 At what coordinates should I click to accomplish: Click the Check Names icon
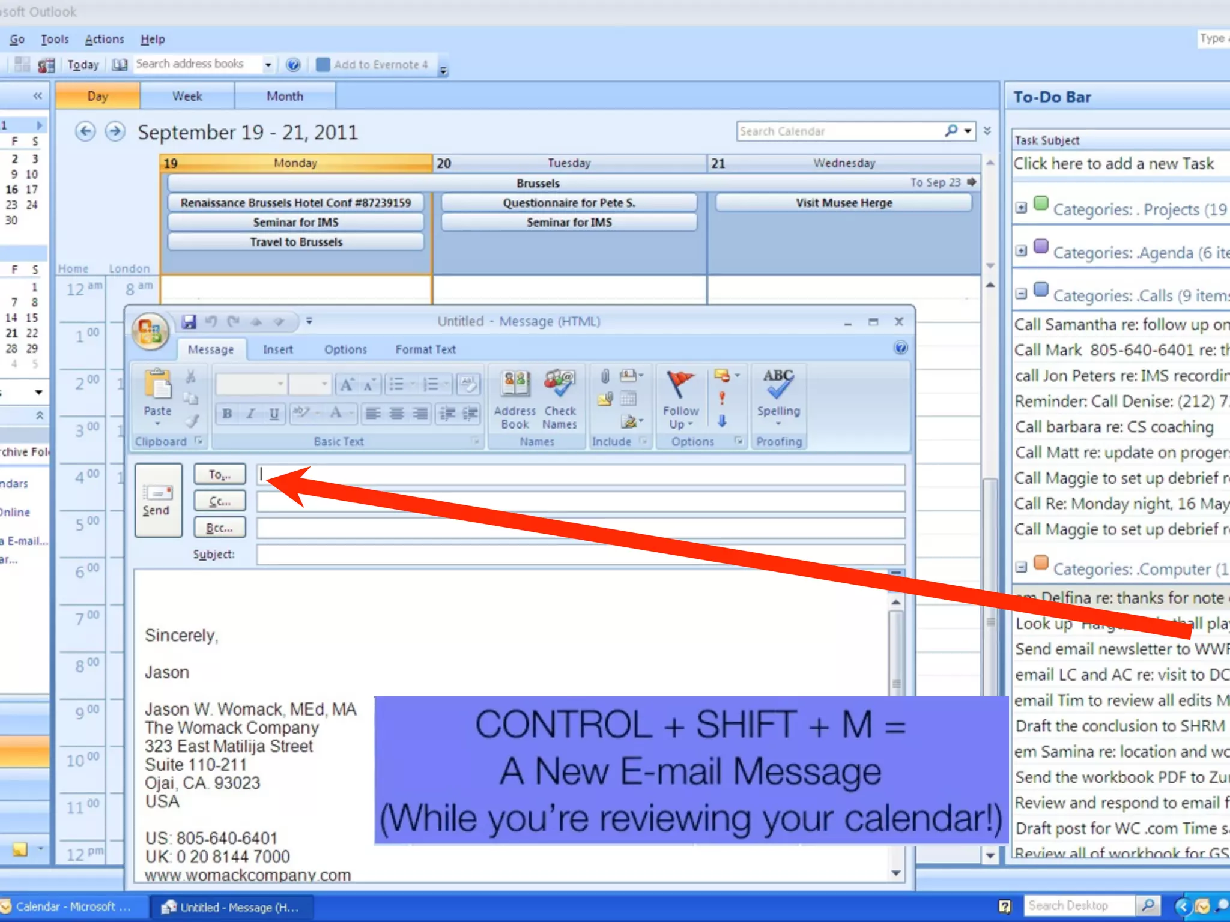point(559,384)
